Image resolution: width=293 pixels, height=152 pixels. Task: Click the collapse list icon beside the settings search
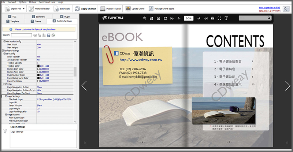tap(44, 35)
